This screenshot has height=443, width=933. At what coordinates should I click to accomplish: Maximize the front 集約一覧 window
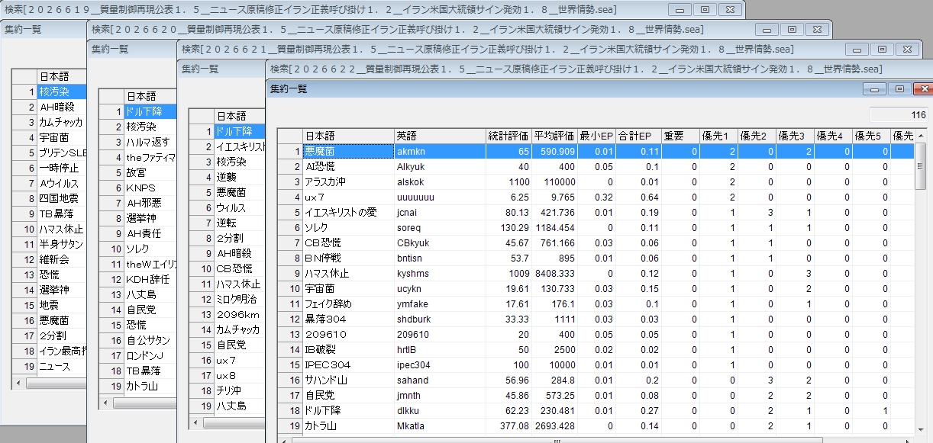tap(899, 88)
